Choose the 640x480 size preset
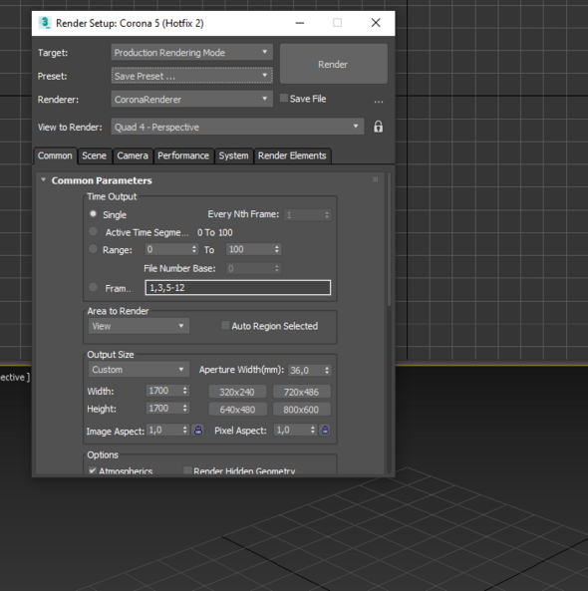This screenshot has height=591, width=588. tap(237, 410)
